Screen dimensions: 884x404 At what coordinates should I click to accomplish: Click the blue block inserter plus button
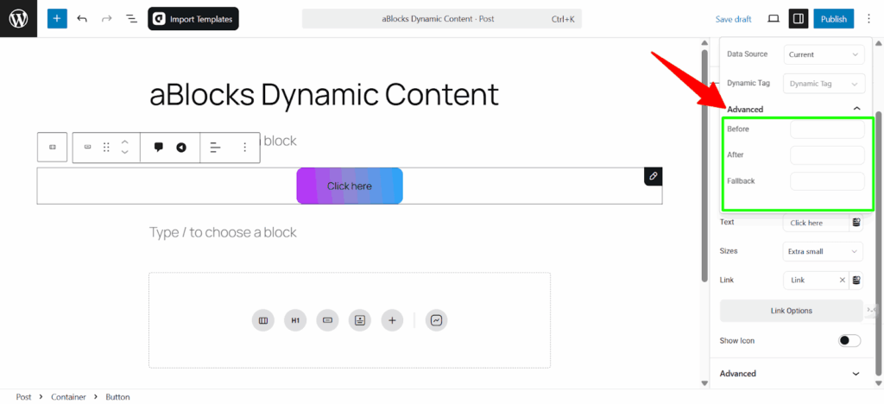click(x=57, y=19)
